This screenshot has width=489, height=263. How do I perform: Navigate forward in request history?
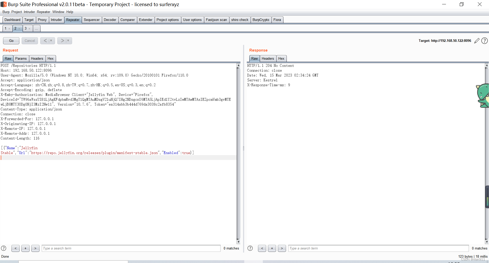62,41
